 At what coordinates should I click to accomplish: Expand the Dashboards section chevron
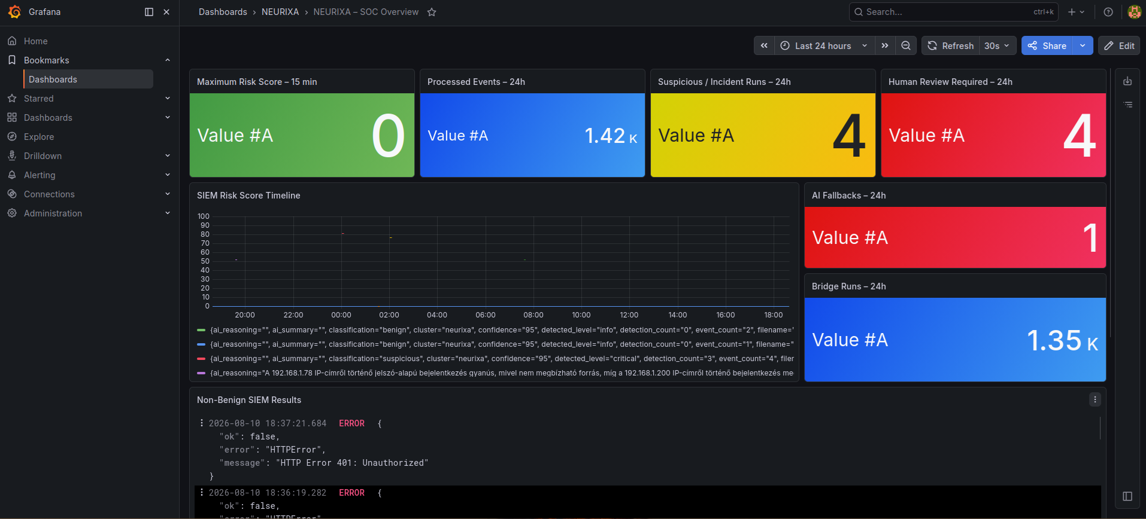(168, 118)
